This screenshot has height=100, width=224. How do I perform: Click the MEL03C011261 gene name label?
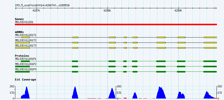[24, 22]
